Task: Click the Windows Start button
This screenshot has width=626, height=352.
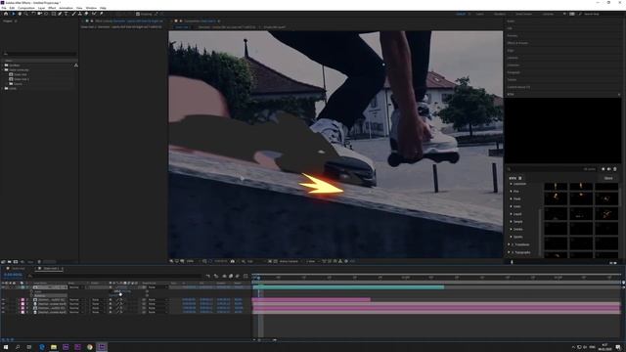Action: pos(6,347)
